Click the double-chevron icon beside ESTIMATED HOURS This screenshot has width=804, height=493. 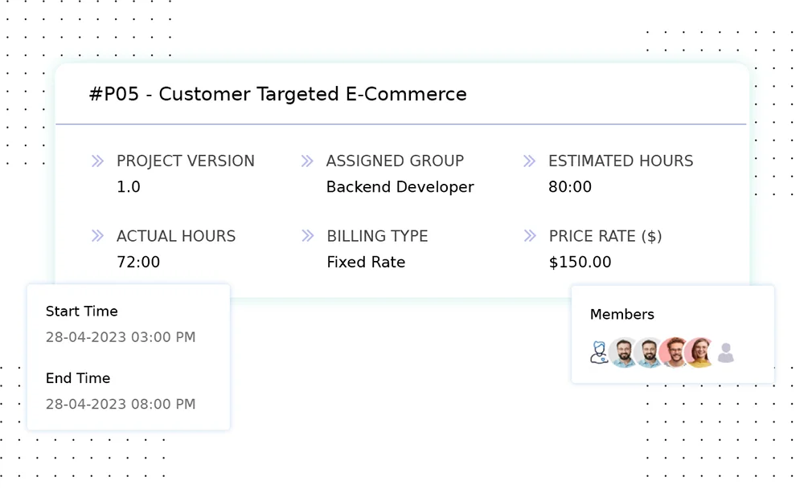click(529, 161)
